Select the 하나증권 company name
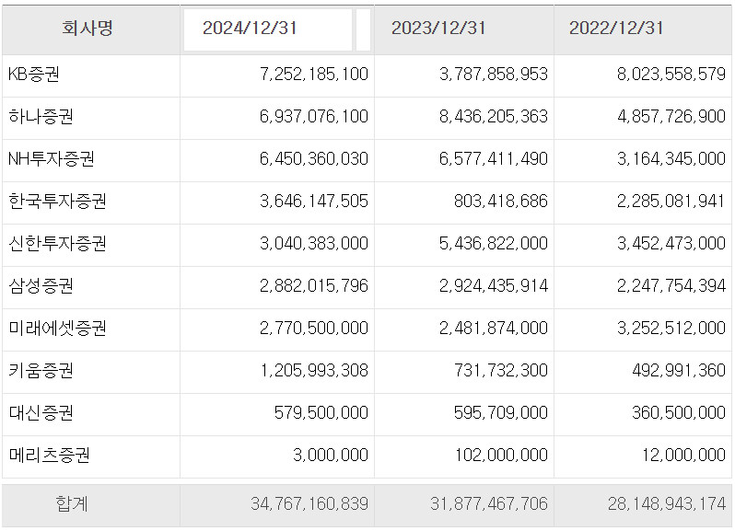Viewport: 735px width, 531px height. pyautogui.click(x=41, y=117)
